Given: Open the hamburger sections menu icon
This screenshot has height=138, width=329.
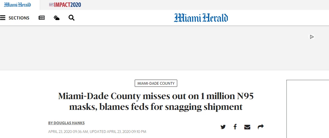Looking at the screenshot, I should [3, 18].
